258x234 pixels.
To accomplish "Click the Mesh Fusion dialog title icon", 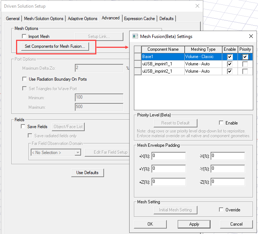I will [135, 36].
